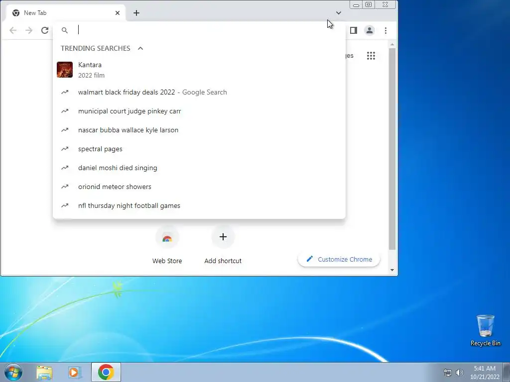This screenshot has width=510, height=382.
Task: Click the Kantara movie poster thumbnail
Action: point(65,70)
